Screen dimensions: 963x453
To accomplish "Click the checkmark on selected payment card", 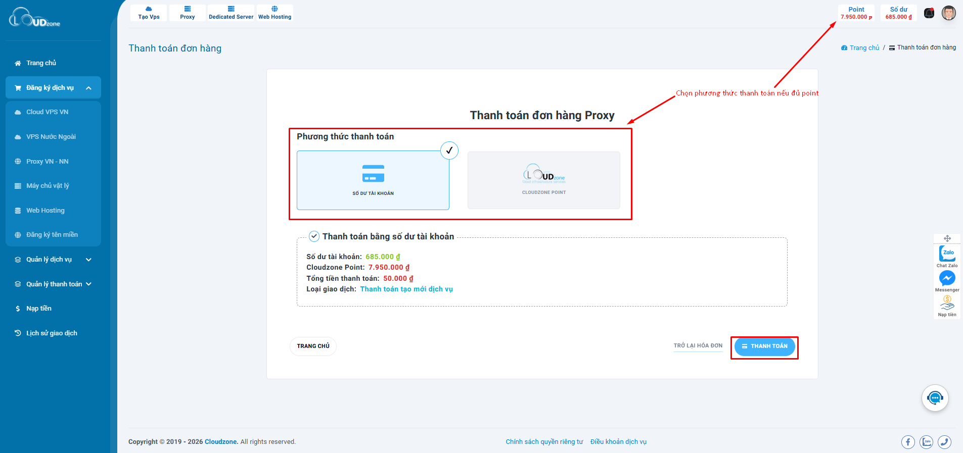I will 449,150.
